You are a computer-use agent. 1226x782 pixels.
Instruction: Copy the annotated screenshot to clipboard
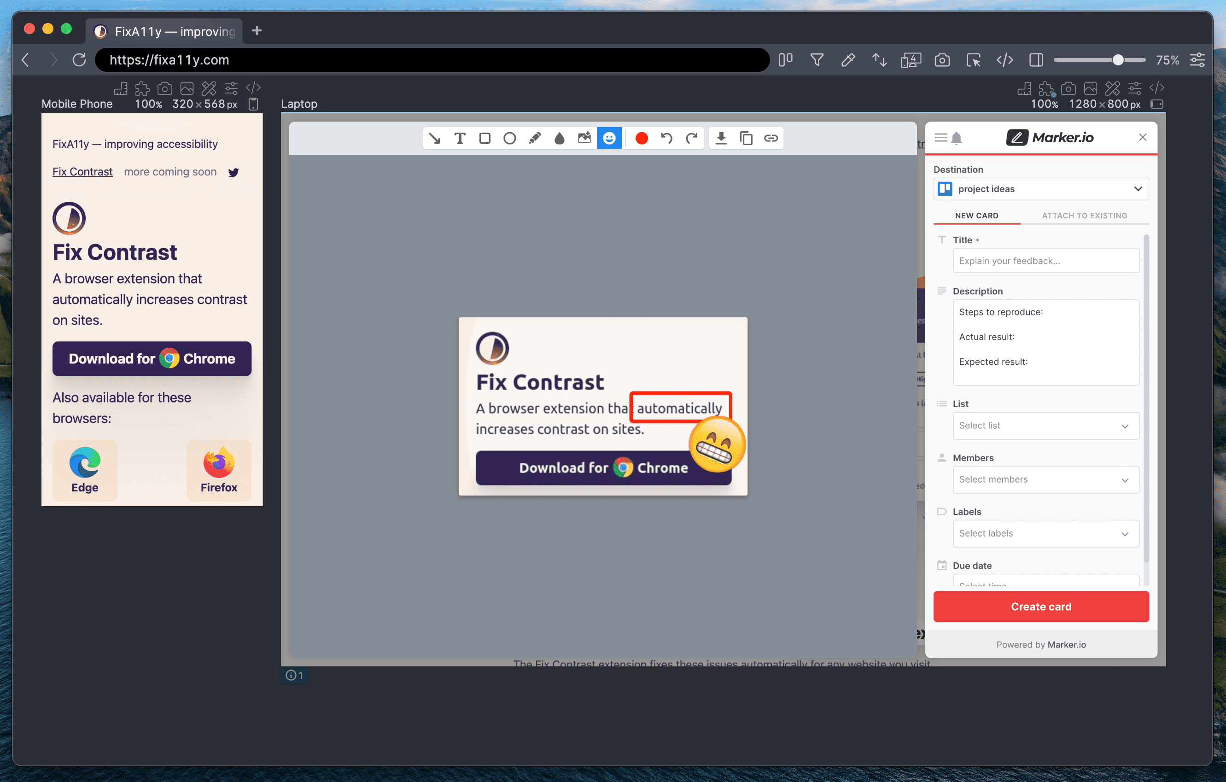tap(746, 138)
